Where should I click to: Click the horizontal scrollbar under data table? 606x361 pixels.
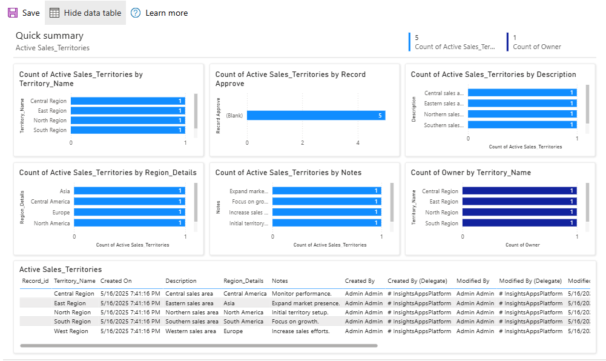coord(199,346)
